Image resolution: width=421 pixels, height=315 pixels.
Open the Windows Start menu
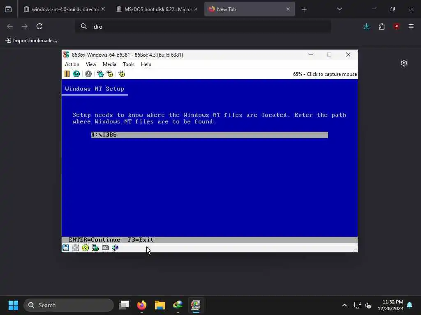13,305
